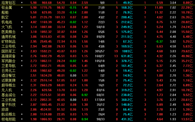195x122 pixels.
Task: Click the 无人机 sector name
Action: coord(7,90)
